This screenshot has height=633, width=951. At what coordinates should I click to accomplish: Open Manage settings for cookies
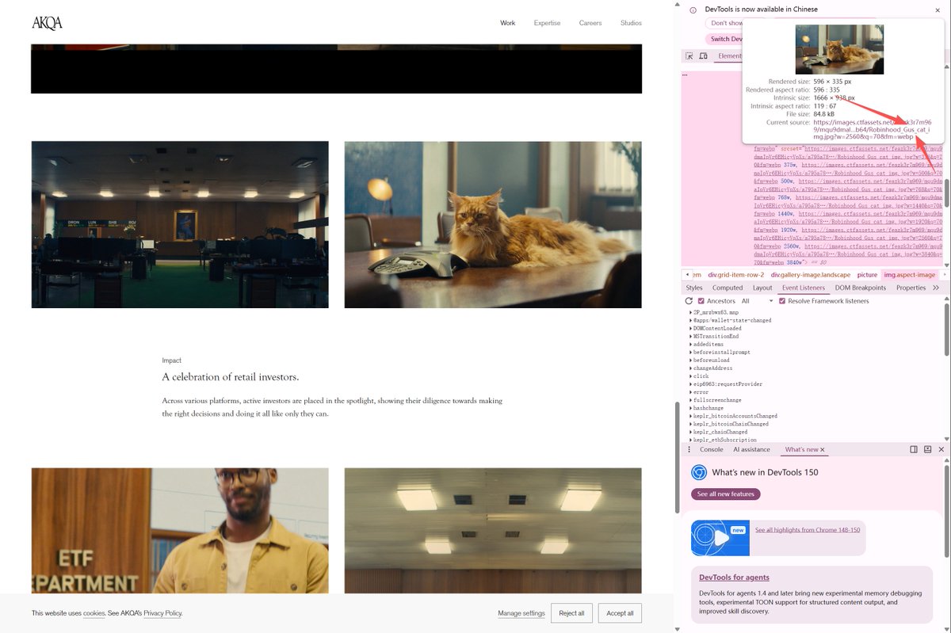click(x=521, y=613)
